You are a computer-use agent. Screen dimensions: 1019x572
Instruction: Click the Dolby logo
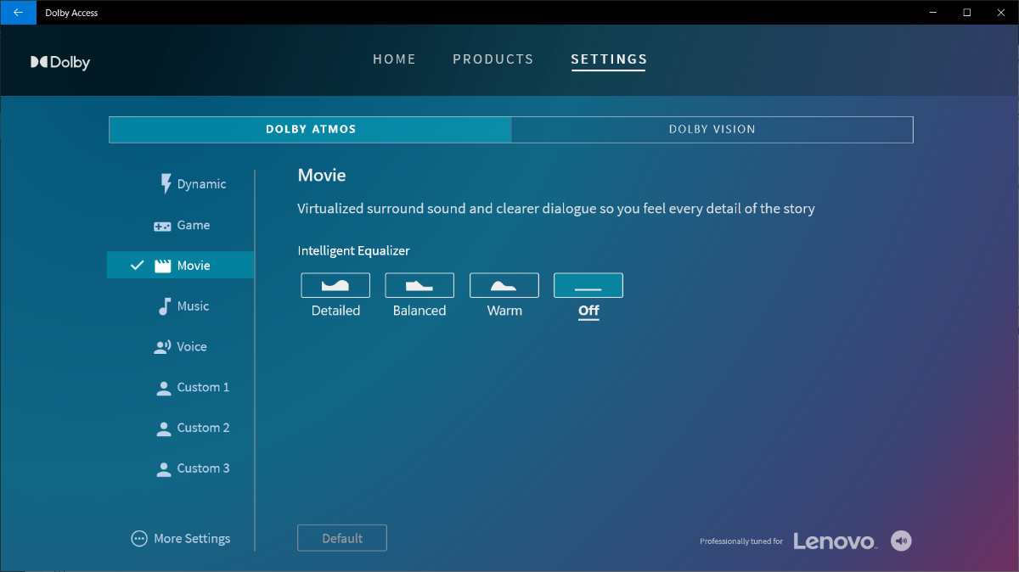[60, 62]
